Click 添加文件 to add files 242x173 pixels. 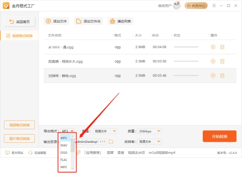[x=56, y=21]
